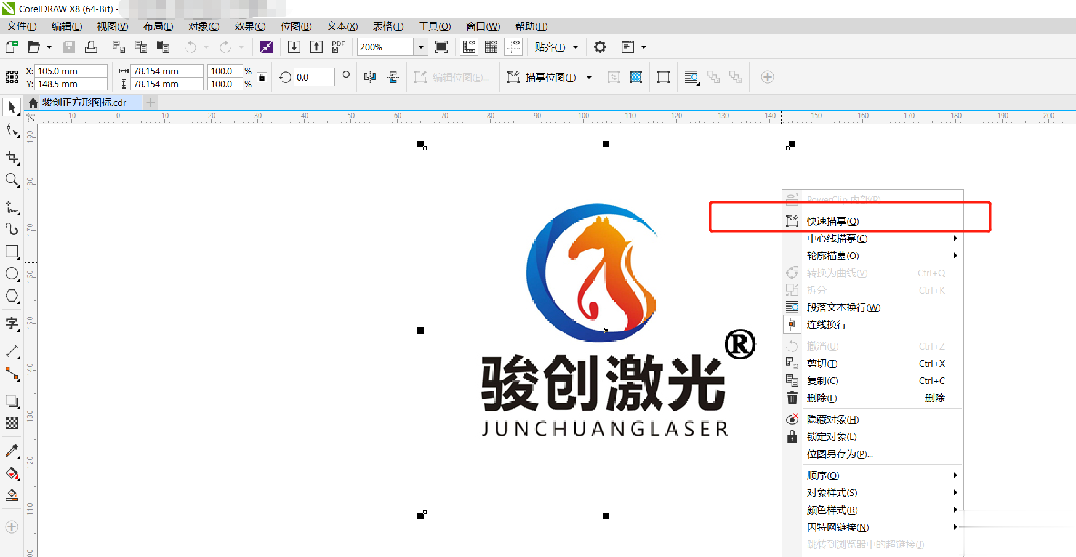
Task: Expand Outline Trace submenu arrow
Action: pyautogui.click(x=955, y=255)
